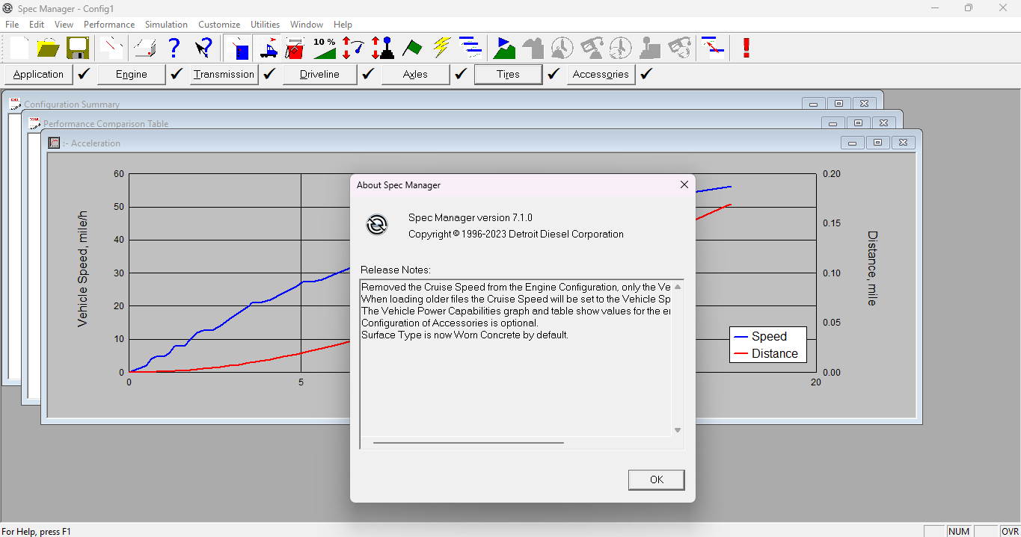
Task: Click the Transmission configuration button
Action: [224, 74]
